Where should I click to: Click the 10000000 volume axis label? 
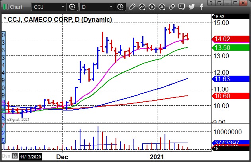click(227, 132)
